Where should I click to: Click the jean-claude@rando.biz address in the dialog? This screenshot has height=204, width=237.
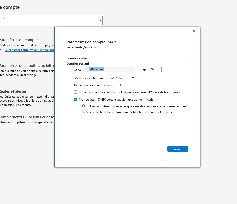[82, 47]
